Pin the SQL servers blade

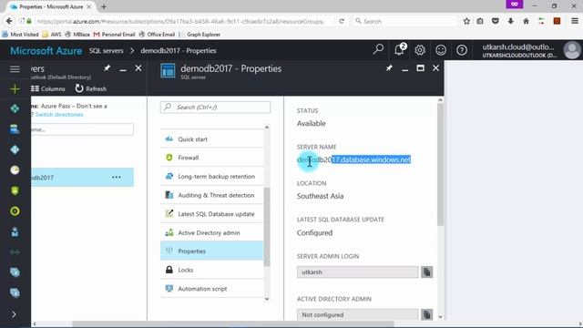click(107, 68)
